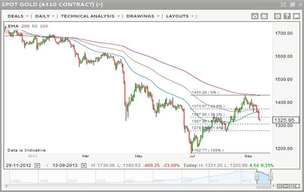This screenshot has height=192, width=304.
Task: Click the 1200.00 price axis label
Action: click(x=284, y=149)
